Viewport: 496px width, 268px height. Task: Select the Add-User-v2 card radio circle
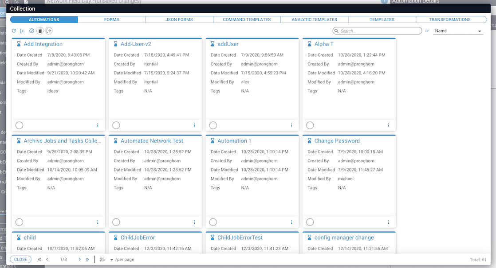[116, 125]
